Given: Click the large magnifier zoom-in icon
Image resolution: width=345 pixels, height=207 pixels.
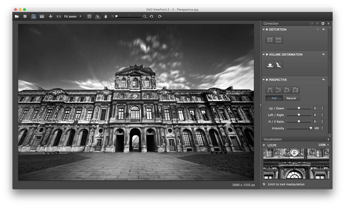Looking at the screenshot, I should [145, 17].
